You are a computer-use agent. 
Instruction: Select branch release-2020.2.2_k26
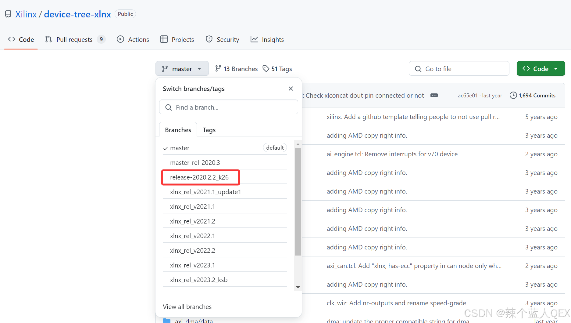click(x=225, y=177)
